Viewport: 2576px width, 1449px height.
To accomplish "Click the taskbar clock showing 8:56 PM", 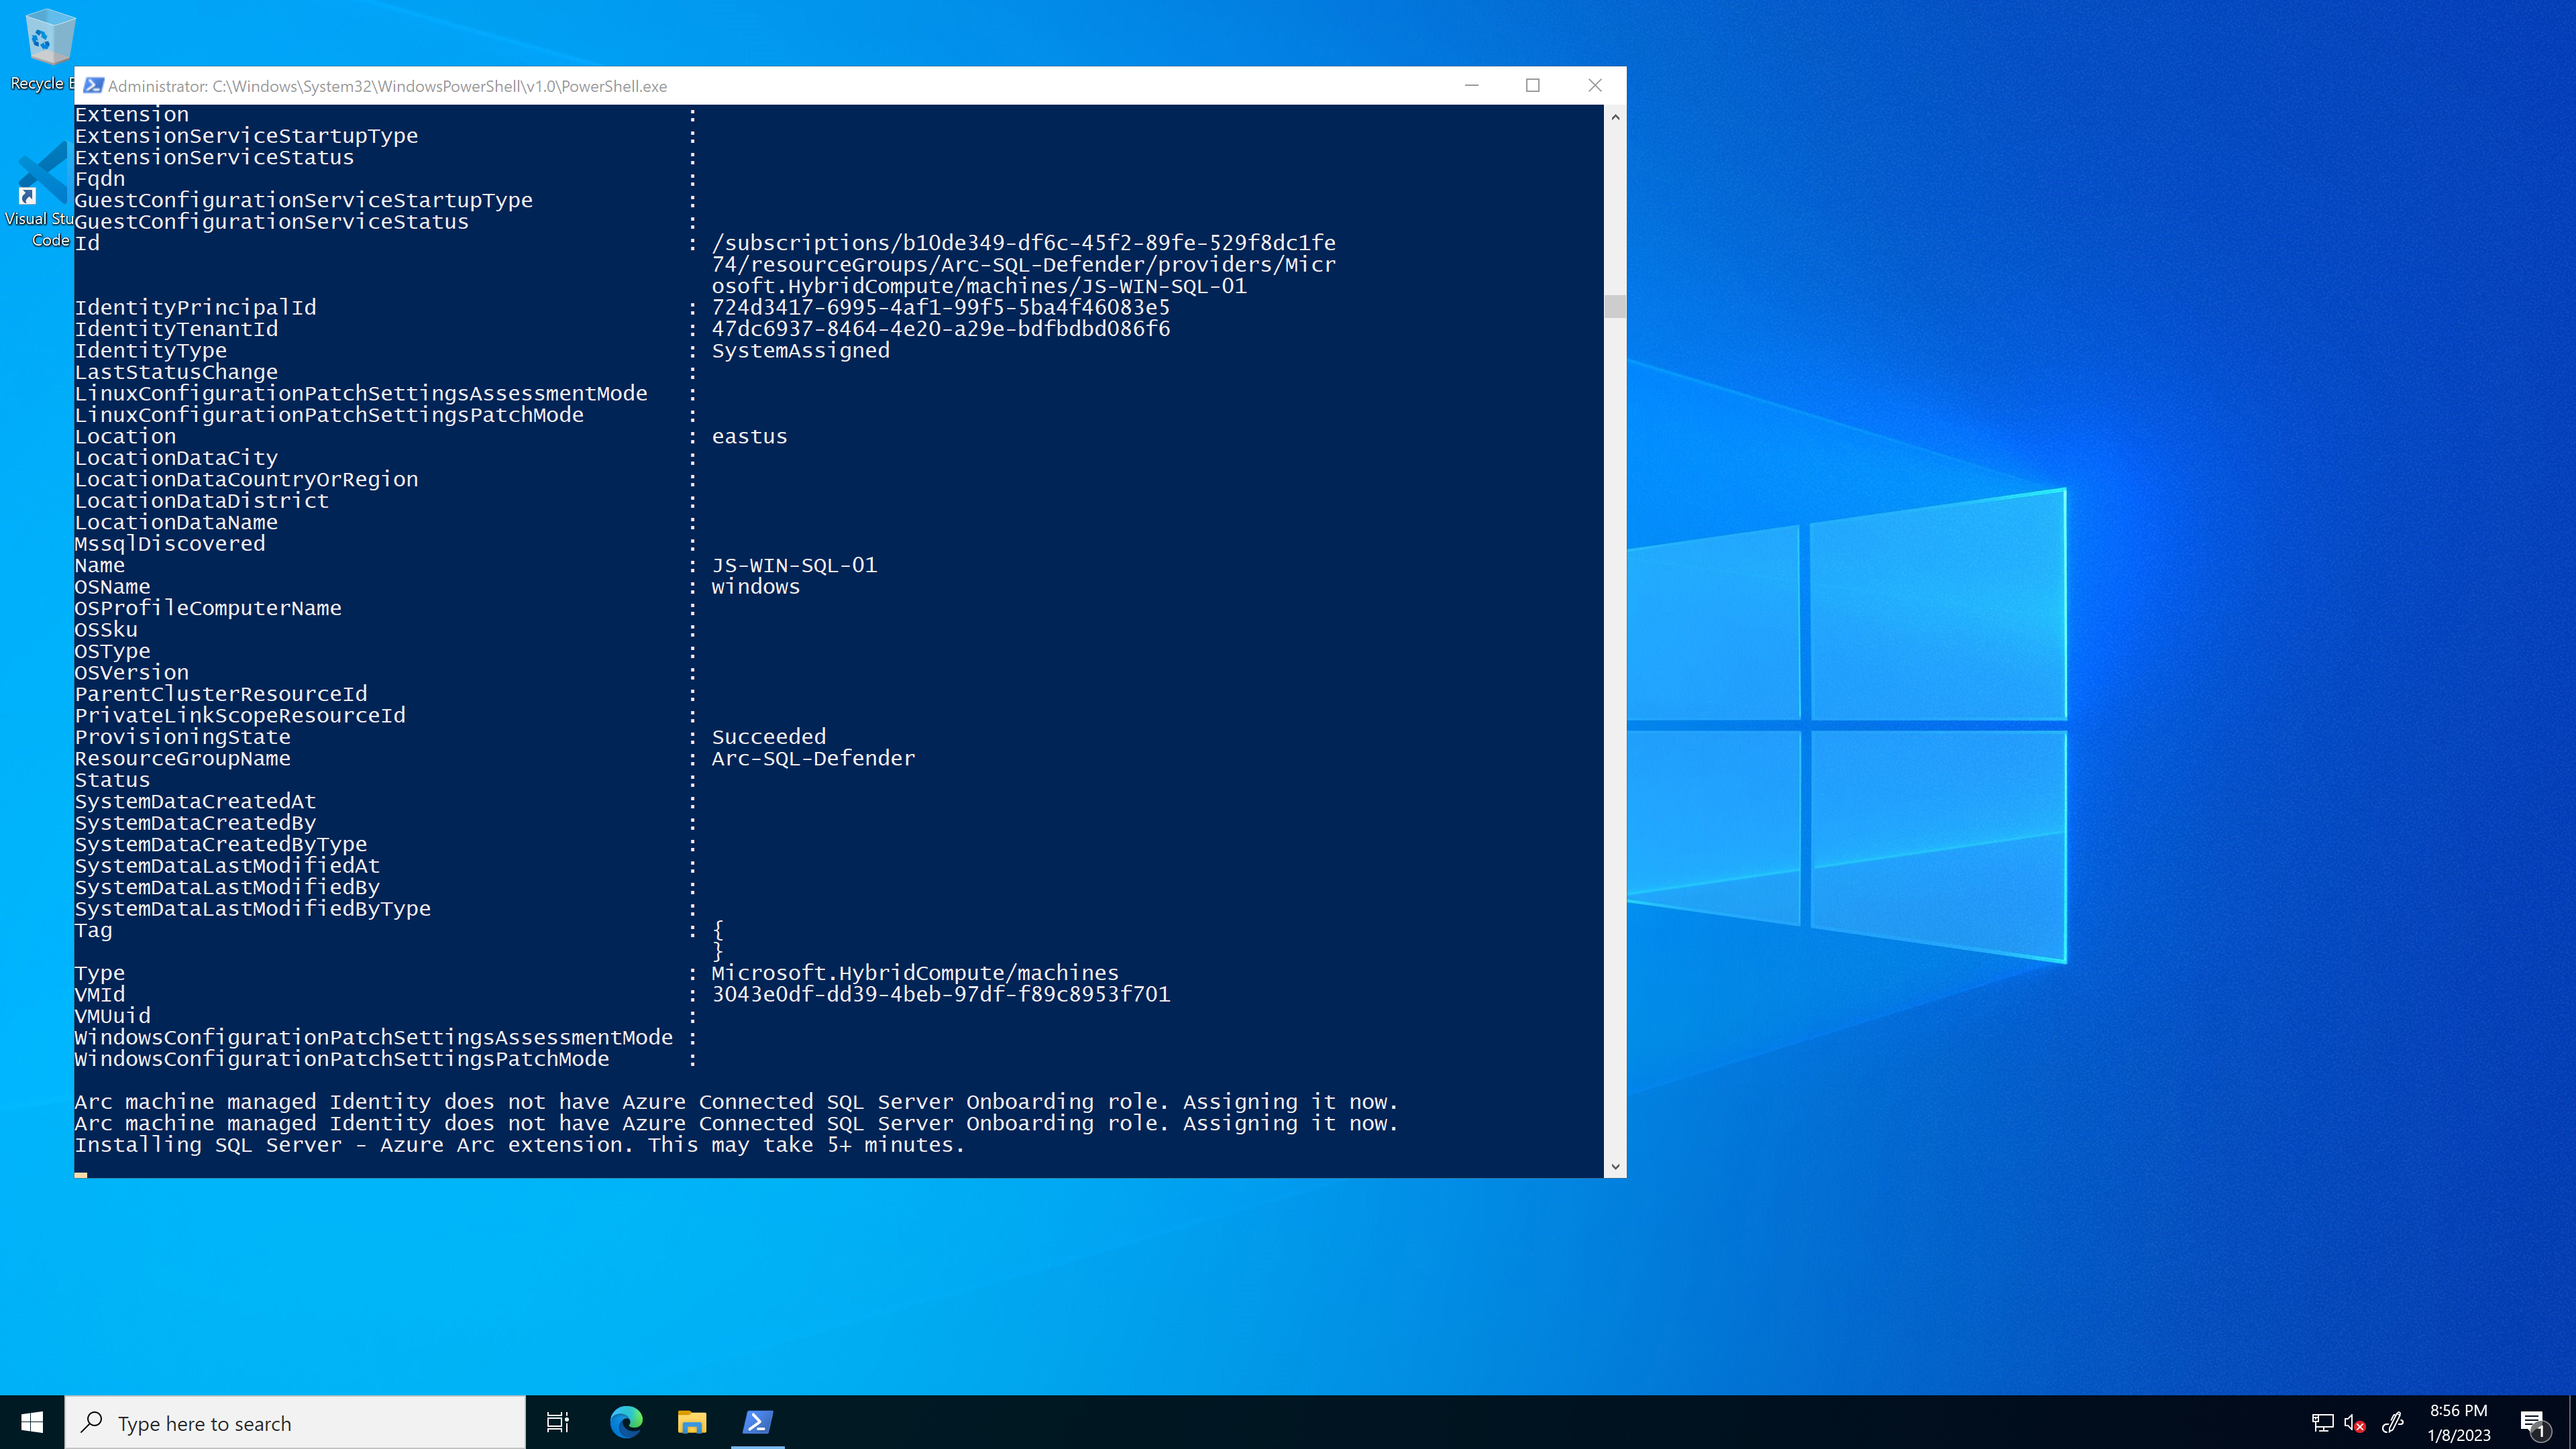I will (x=2458, y=1422).
